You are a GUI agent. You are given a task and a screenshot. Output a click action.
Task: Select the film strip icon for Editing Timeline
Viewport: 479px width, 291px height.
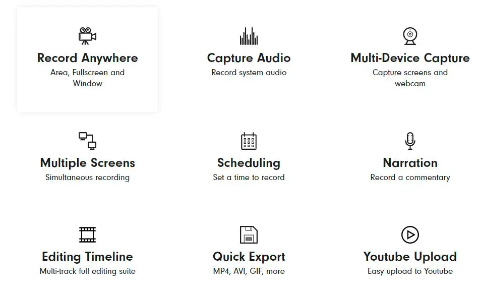[87, 235]
